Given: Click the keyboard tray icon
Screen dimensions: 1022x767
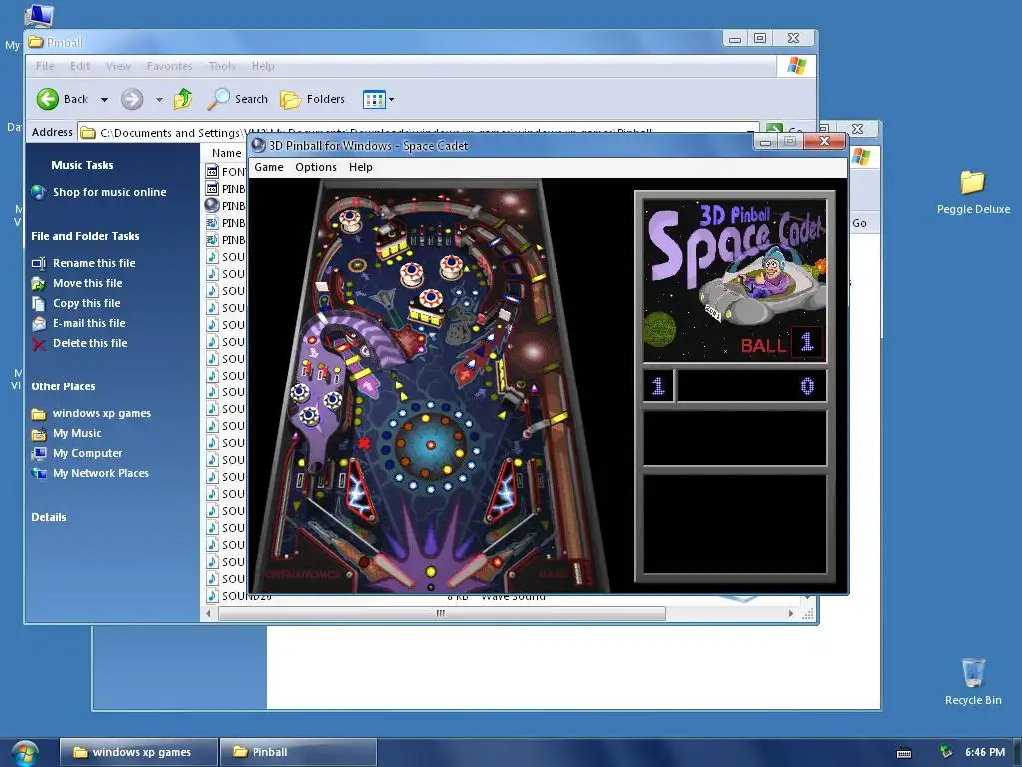Looking at the screenshot, I should pyautogui.click(x=904, y=753).
